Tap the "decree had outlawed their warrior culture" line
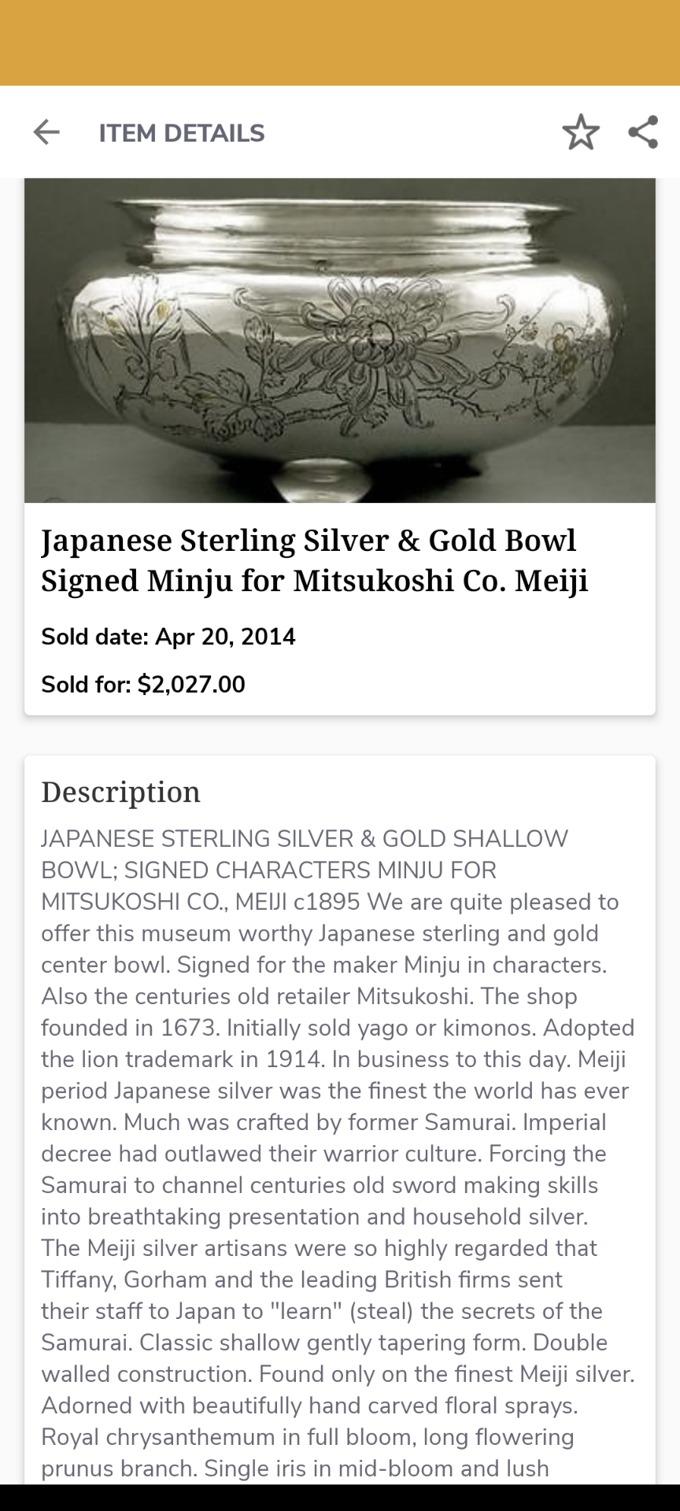Viewport: 680px width, 1511px height. click(x=323, y=1154)
